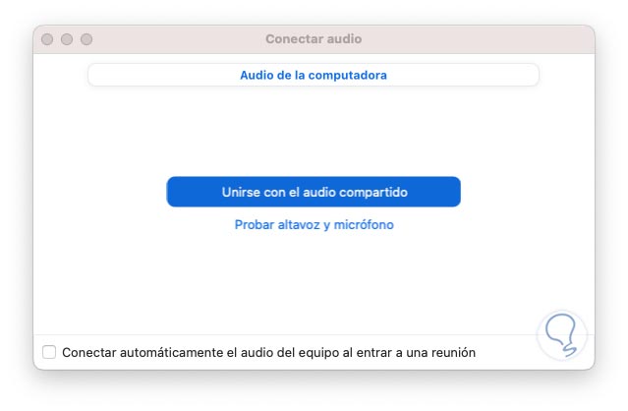Click the Conectar automáticamente el audio label text
This screenshot has width=628, height=411.
point(268,352)
